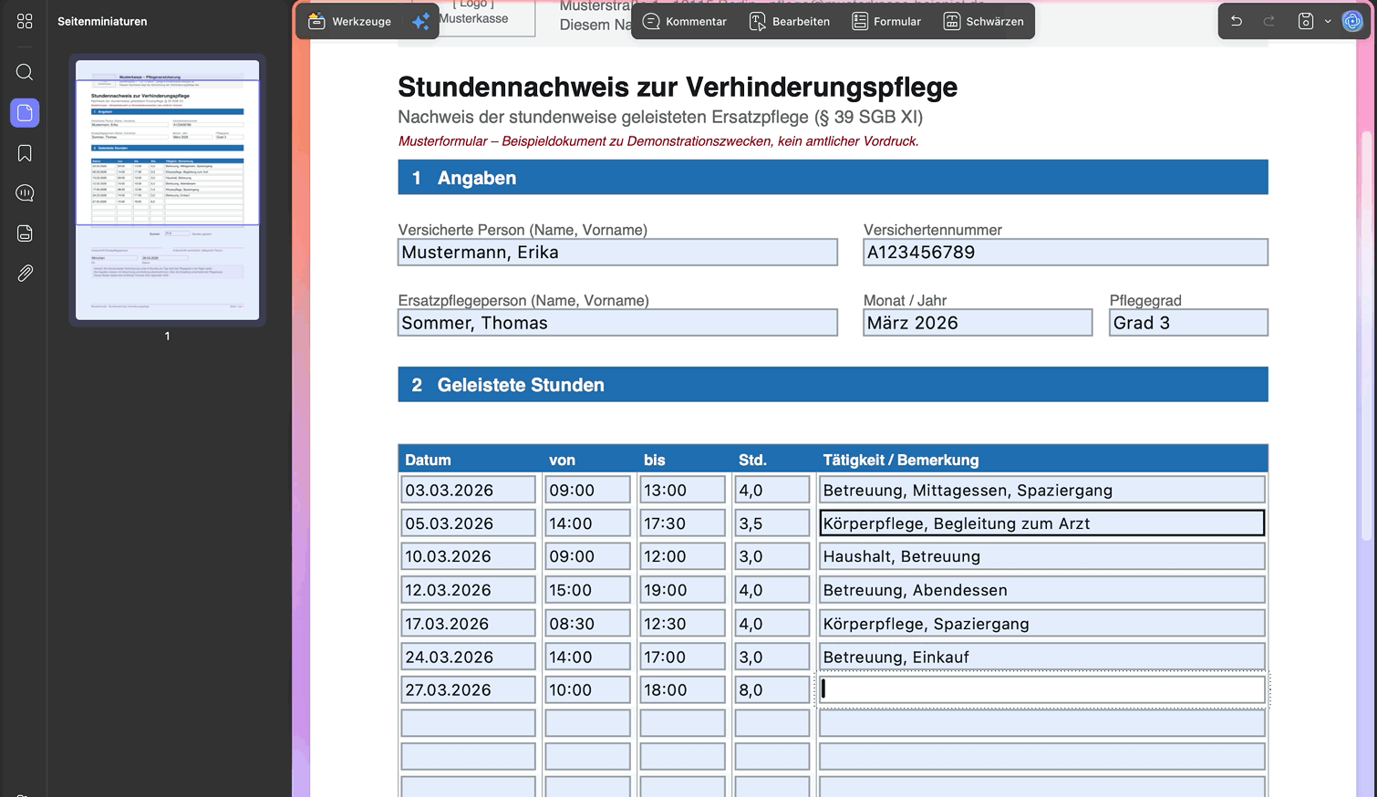Viewport: 1377px width, 797px height.
Task: Click the vertical document scrollbar
Action: click(1366, 337)
